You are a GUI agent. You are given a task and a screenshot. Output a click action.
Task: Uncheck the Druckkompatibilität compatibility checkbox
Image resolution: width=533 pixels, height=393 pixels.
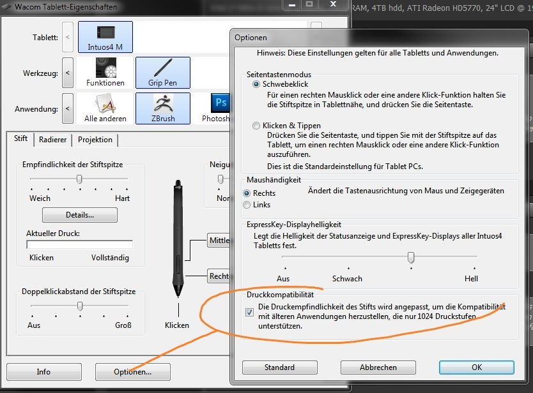click(248, 312)
